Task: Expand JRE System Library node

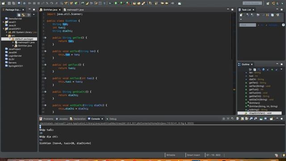Action: pos(7,32)
